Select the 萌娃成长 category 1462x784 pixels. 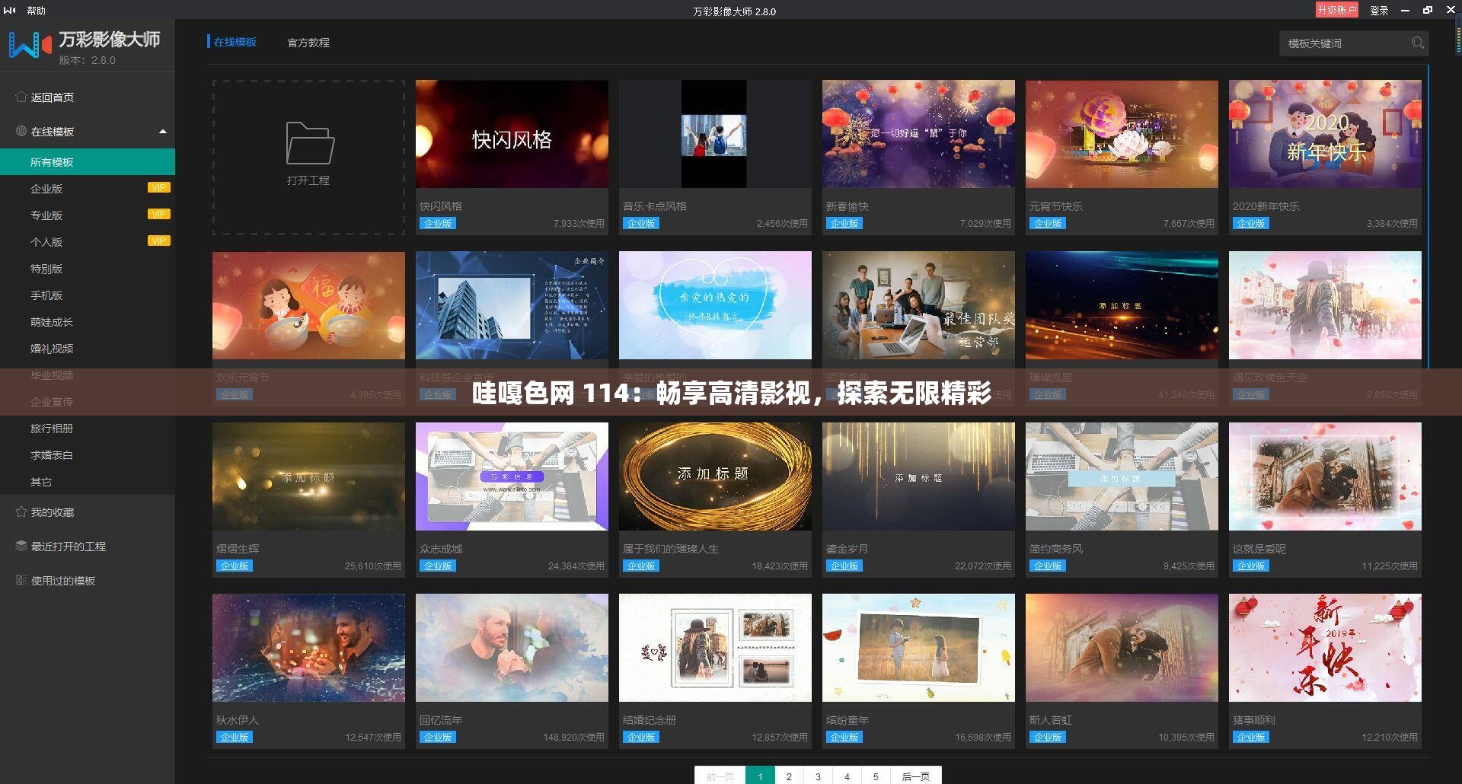tap(52, 322)
